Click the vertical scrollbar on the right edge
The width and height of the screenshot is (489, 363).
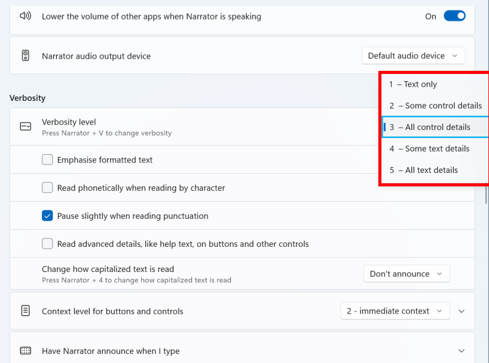[x=487, y=194]
